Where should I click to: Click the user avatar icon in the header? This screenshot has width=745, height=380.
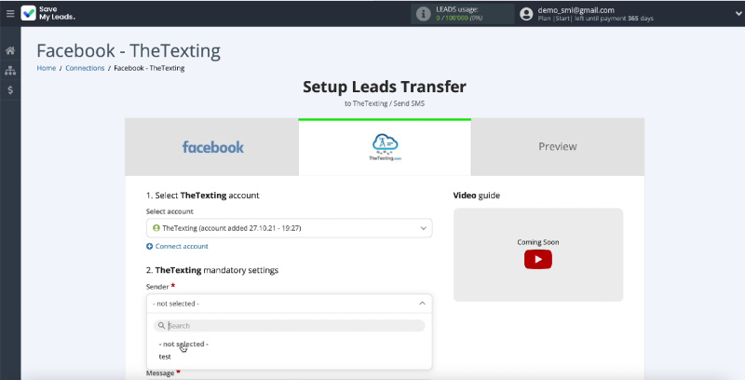[527, 14]
